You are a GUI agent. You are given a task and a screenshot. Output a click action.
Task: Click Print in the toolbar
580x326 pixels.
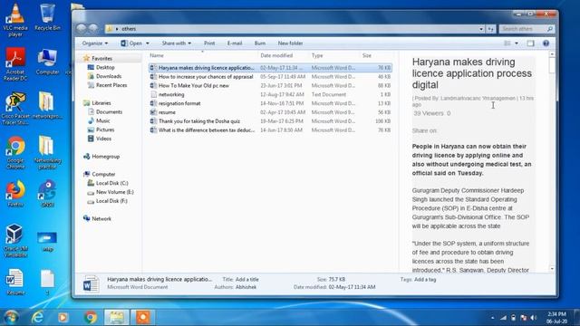pos(209,43)
